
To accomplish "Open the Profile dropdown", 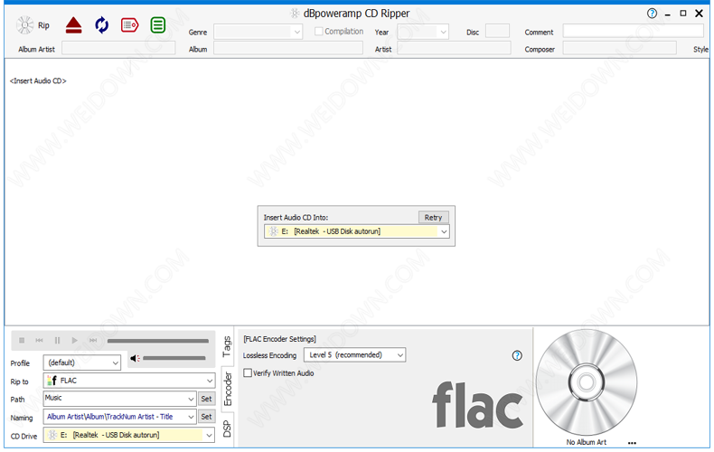I will [115, 363].
